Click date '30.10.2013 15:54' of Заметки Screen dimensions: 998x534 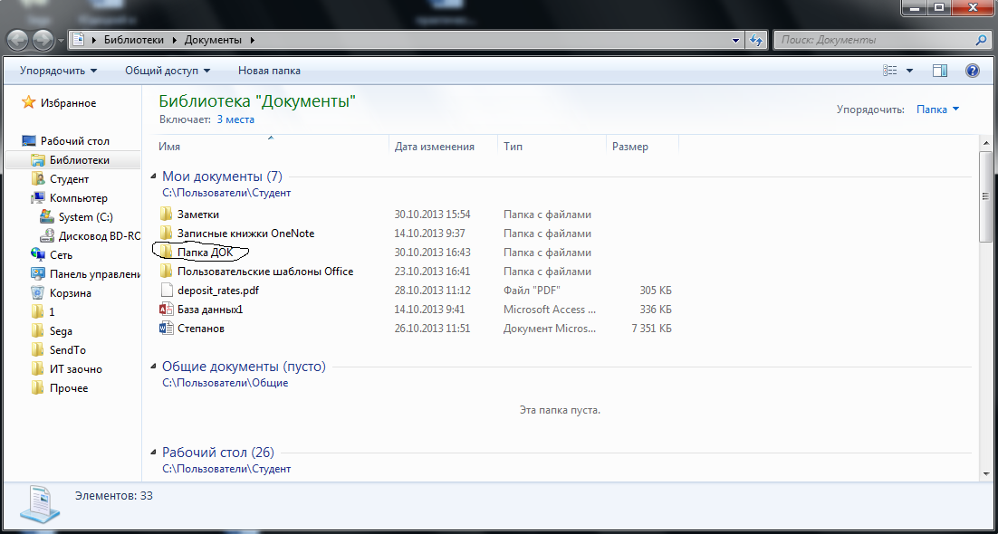point(432,214)
